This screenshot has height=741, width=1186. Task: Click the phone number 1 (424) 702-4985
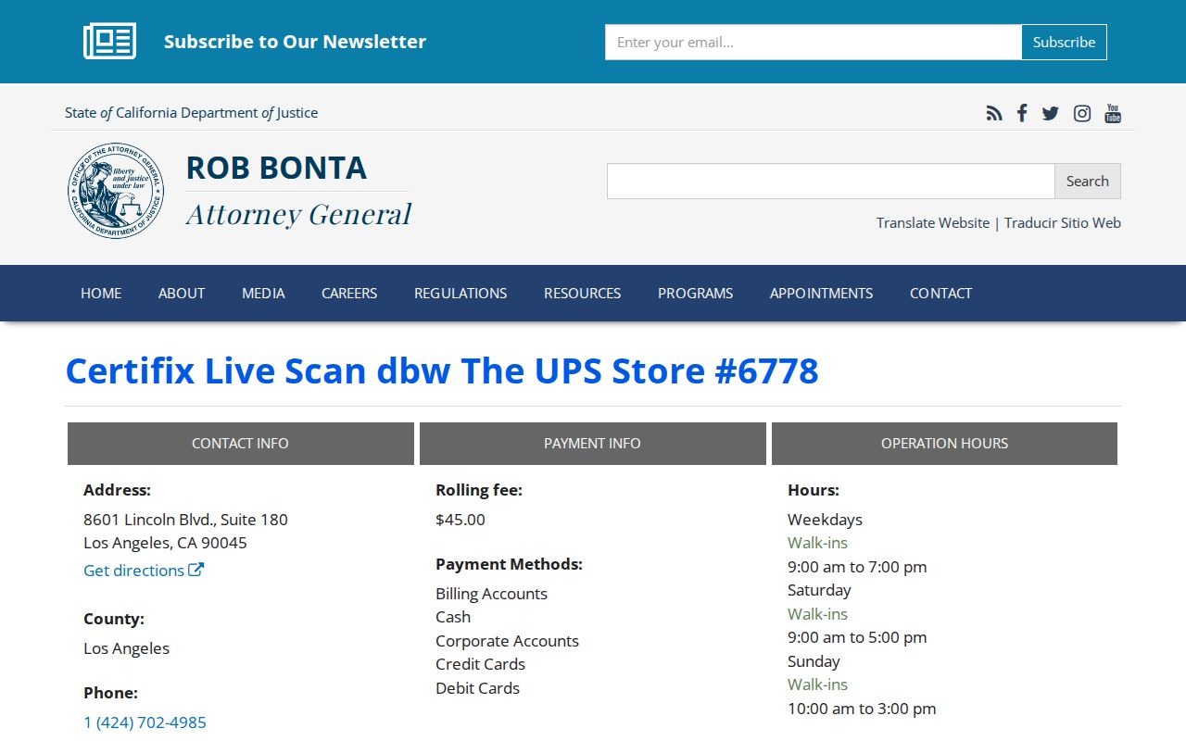pyautogui.click(x=145, y=722)
